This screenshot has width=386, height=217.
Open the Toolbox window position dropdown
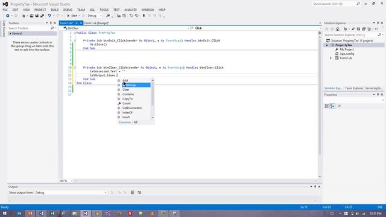click(46, 23)
